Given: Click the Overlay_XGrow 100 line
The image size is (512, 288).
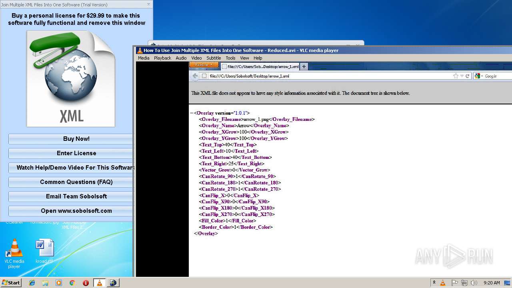Looking at the screenshot, I should click(243, 132).
